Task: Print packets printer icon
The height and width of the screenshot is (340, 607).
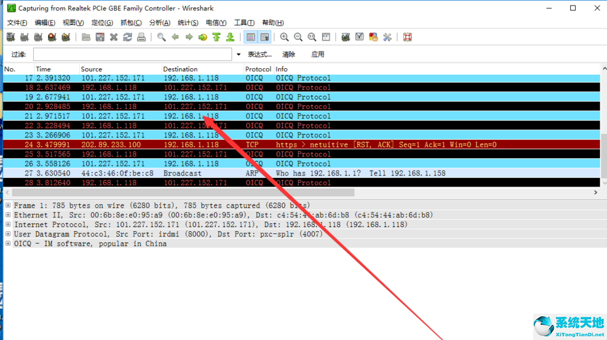Action: tap(141, 37)
